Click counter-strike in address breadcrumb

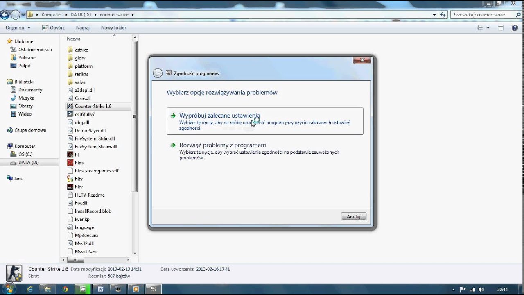point(114,15)
